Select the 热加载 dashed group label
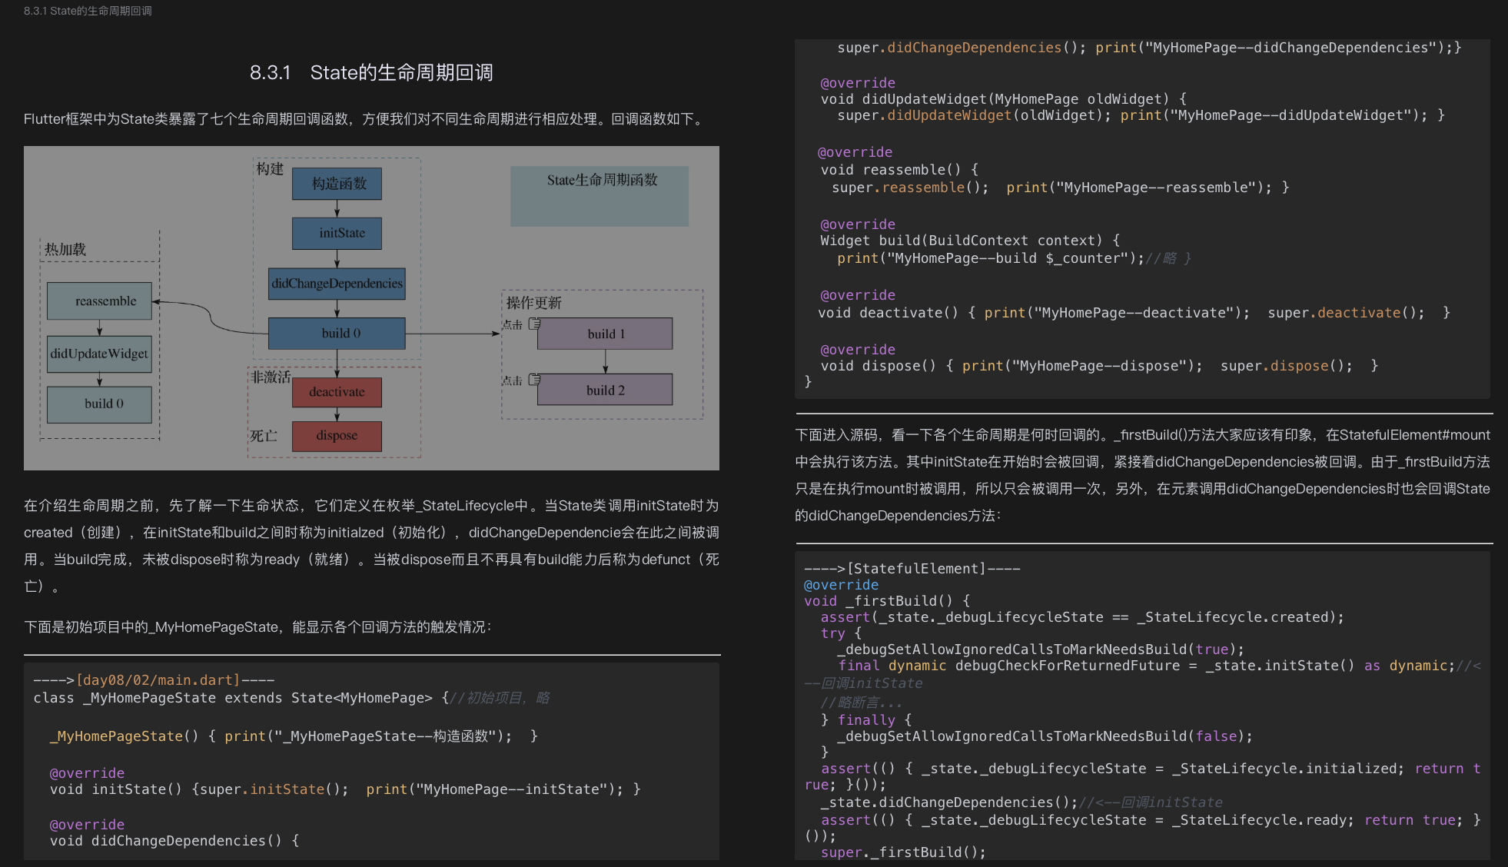The image size is (1508, 867). [65, 249]
